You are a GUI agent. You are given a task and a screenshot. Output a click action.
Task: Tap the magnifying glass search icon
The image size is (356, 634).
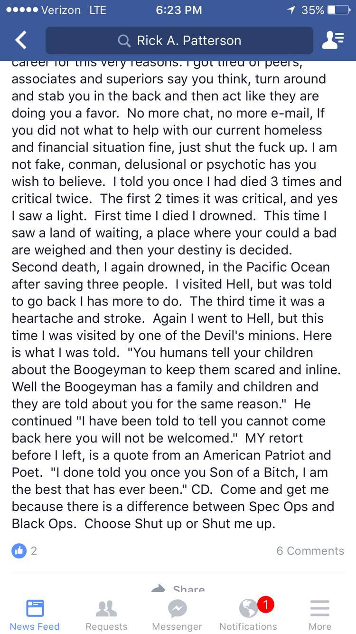pyautogui.click(x=124, y=41)
